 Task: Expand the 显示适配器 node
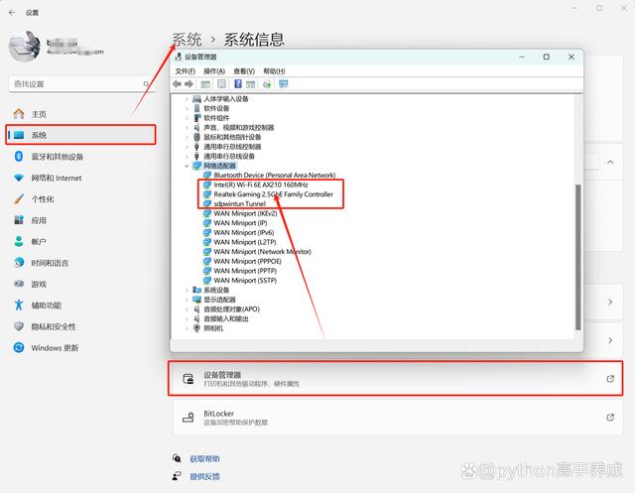187,300
